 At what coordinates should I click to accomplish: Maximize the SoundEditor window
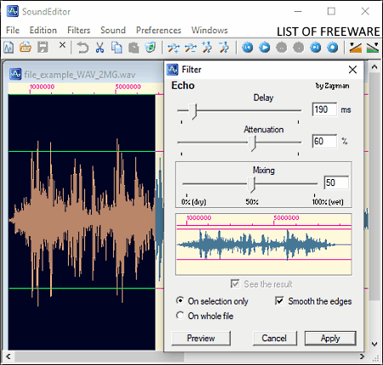coord(331,11)
